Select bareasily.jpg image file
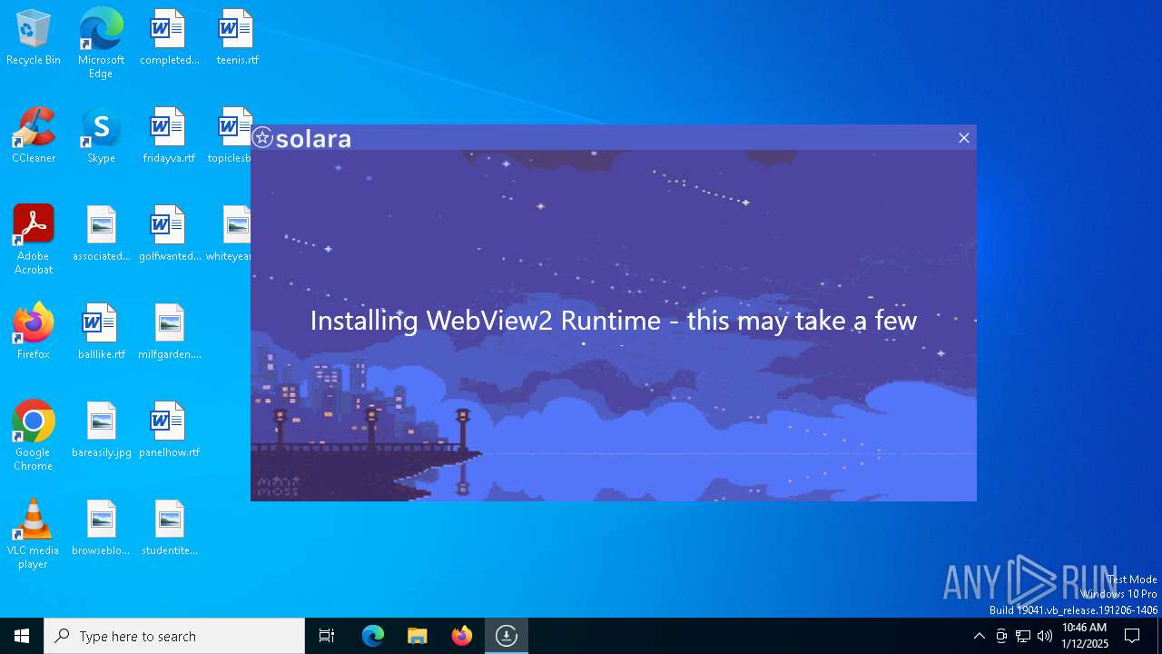The width and height of the screenshot is (1162, 654). pos(101,431)
